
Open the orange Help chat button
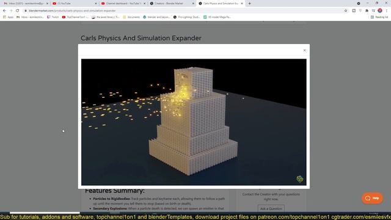372,198
